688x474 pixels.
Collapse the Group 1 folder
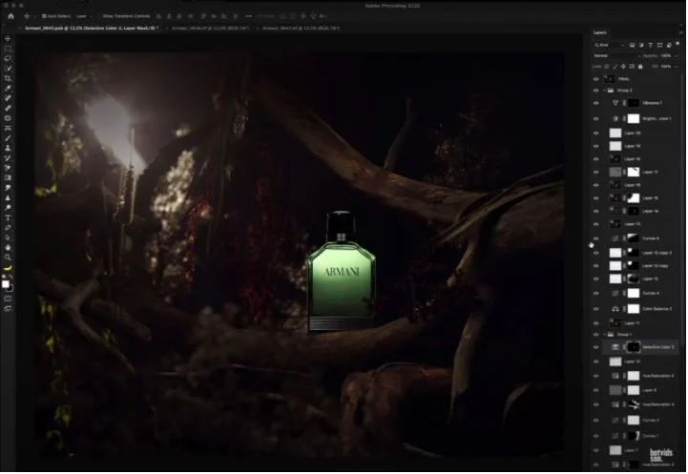click(605, 335)
